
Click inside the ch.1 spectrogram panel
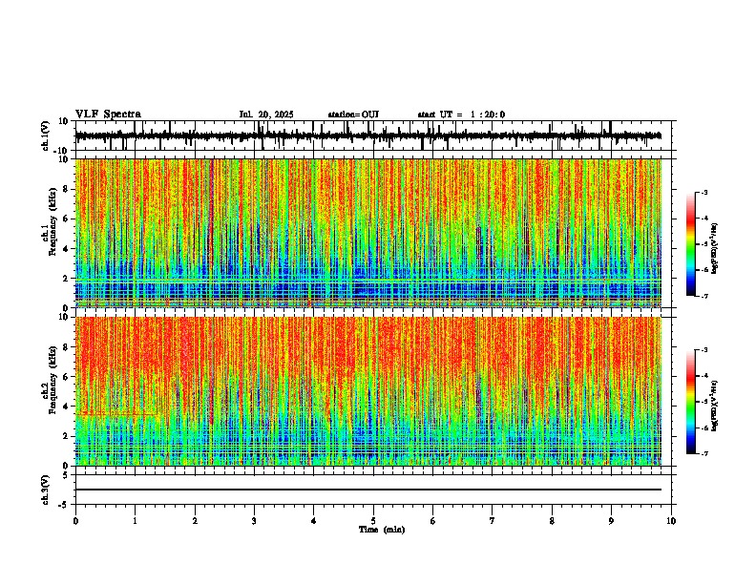coord(367,233)
